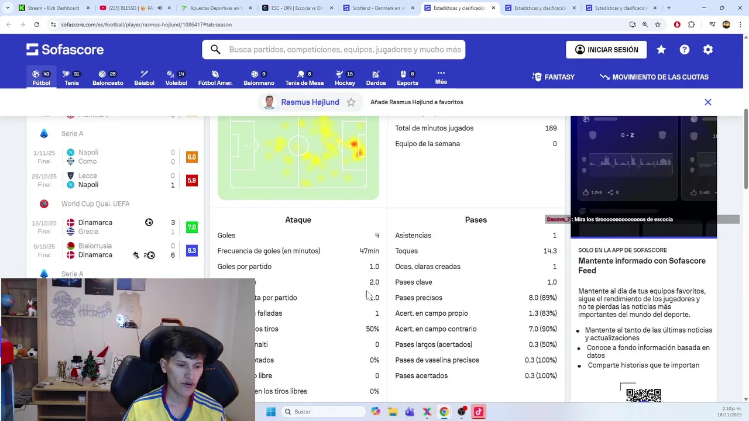Open MOVIMIENTO DE LAS CUOTAS

tap(654, 77)
